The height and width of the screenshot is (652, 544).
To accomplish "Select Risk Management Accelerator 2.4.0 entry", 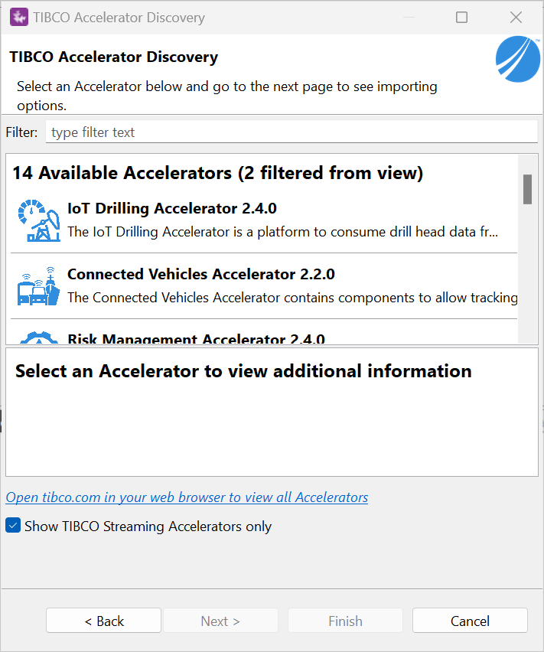I will pos(196,339).
